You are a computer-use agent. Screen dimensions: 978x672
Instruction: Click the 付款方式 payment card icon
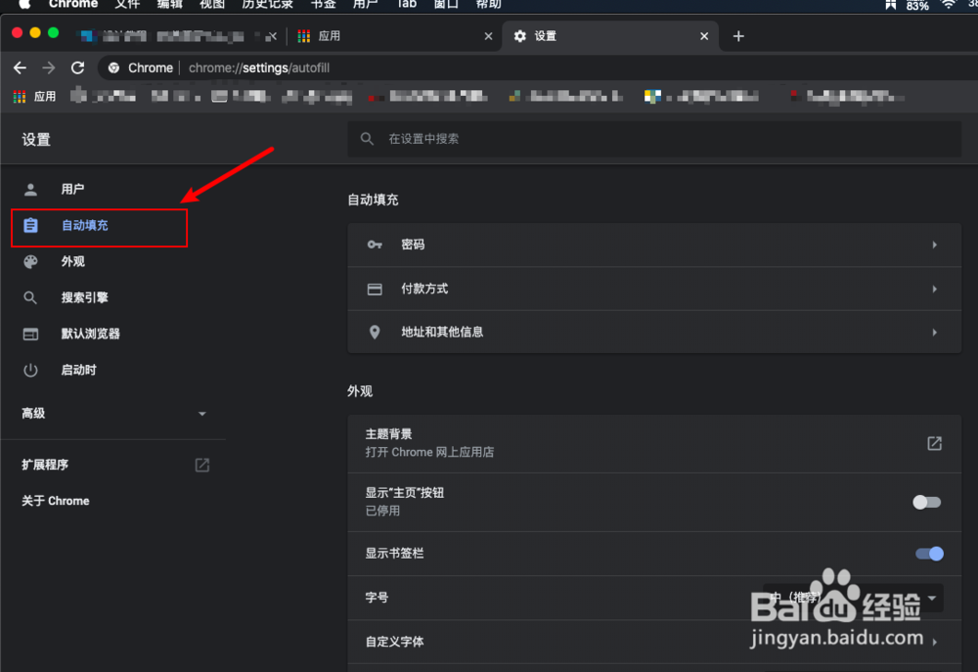374,289
